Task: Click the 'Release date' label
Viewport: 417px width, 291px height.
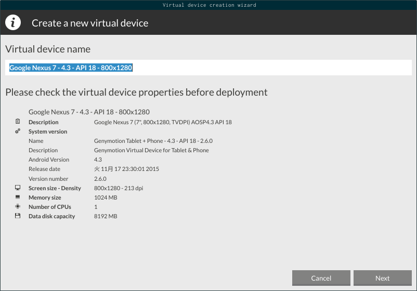Action: [44, 169]
